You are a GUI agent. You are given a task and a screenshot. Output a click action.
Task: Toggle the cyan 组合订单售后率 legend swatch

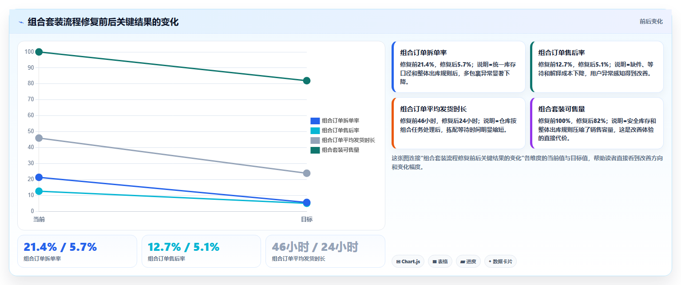[315, 131]
